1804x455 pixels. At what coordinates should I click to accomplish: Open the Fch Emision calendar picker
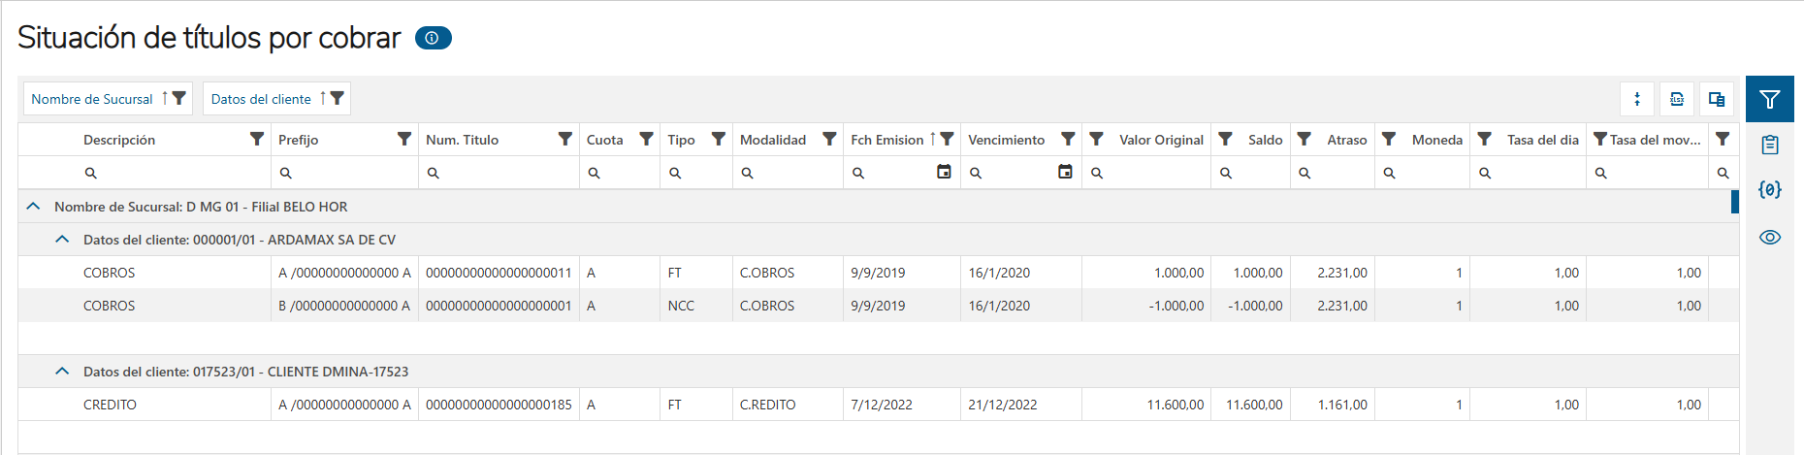pos(944,172)
